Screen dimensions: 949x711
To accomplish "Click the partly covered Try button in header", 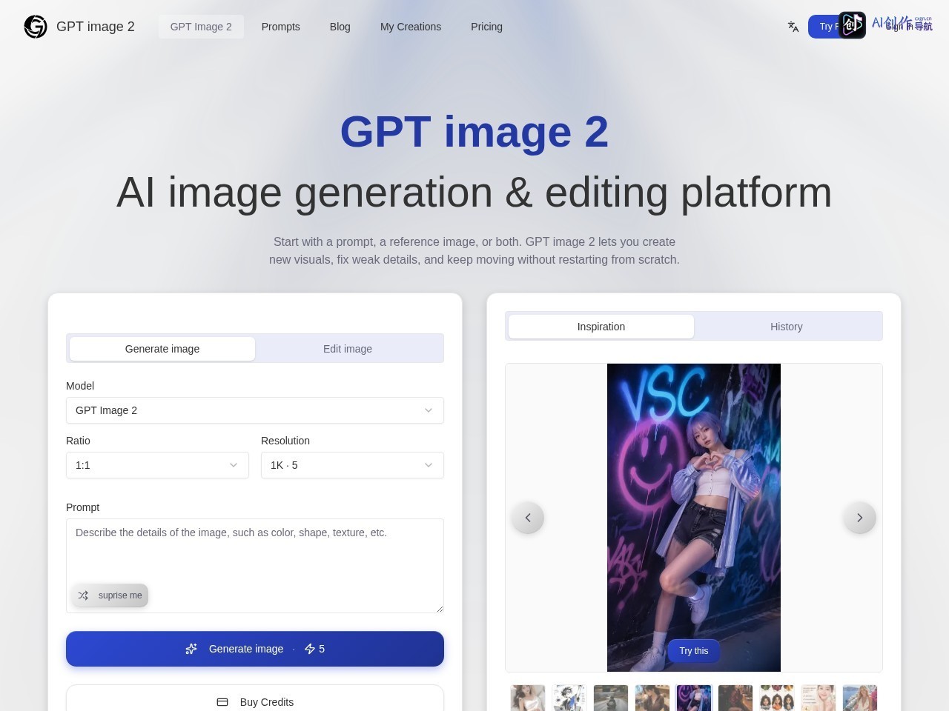I will 824,27.
